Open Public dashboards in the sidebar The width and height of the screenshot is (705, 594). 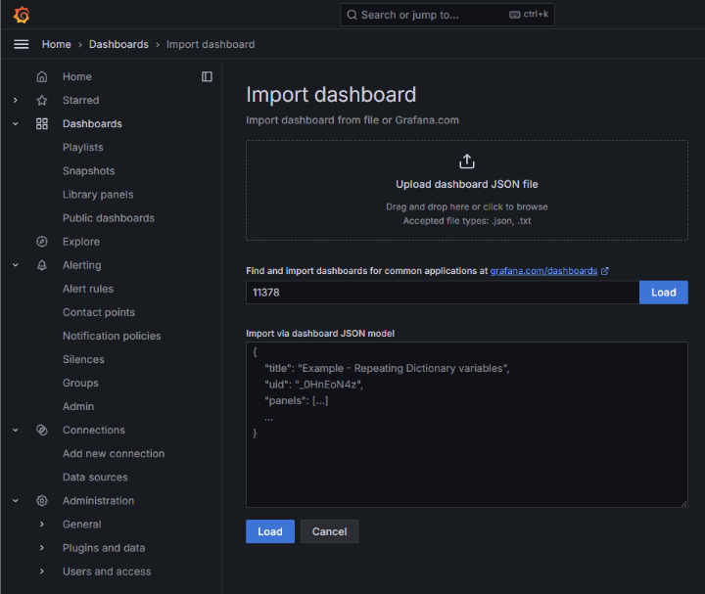(109, 218)
